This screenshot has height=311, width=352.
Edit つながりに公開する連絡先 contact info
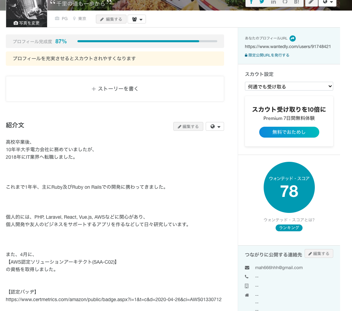pyautogui.click(x=319, y=253)
